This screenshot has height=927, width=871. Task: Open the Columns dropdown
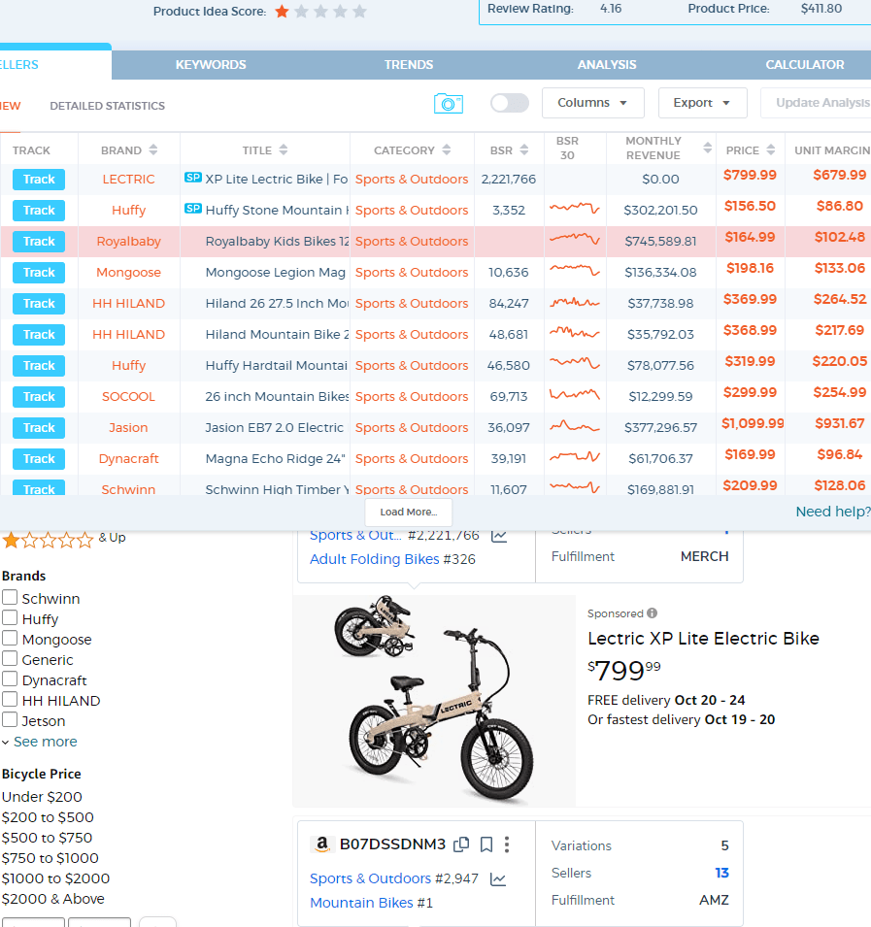tap(592, 103)
